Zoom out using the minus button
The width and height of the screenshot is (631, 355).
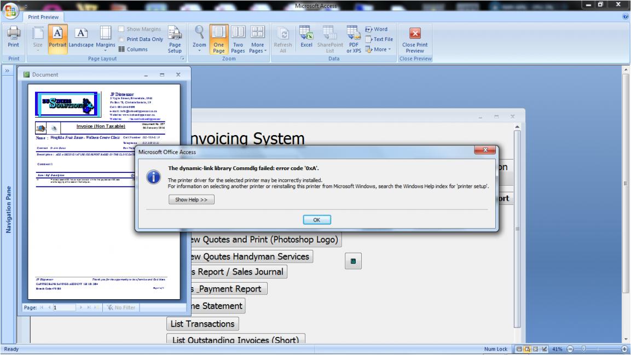click(570, 349)
